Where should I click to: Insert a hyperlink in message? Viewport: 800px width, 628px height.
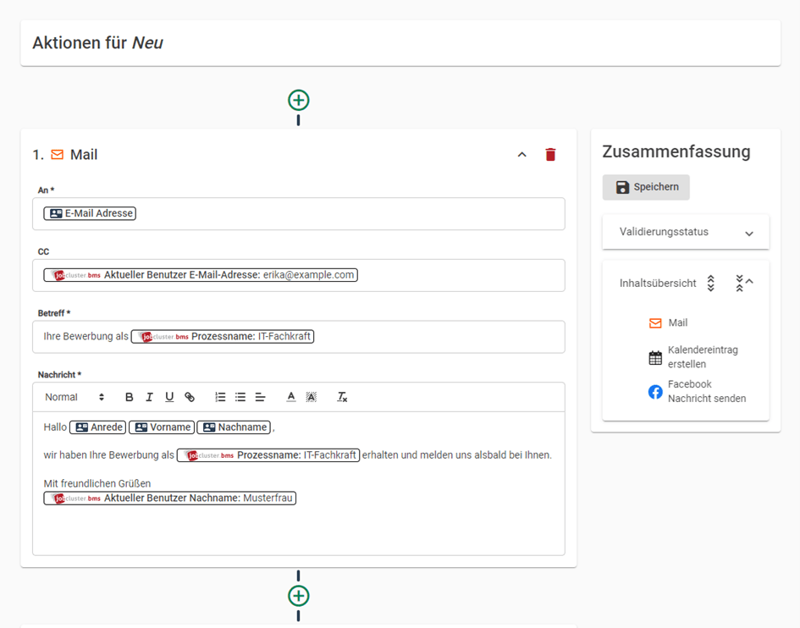coord(190,398)
